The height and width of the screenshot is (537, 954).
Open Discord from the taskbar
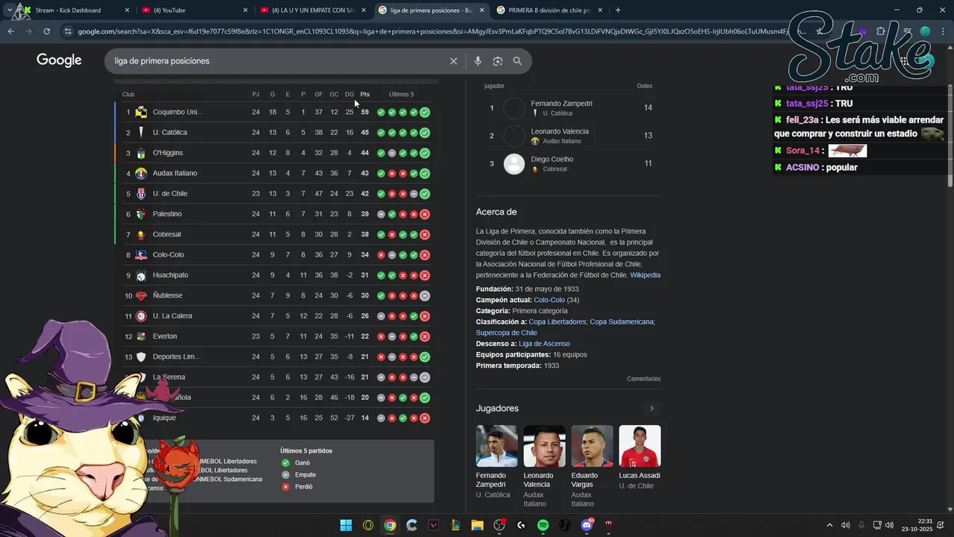[587, 525]
